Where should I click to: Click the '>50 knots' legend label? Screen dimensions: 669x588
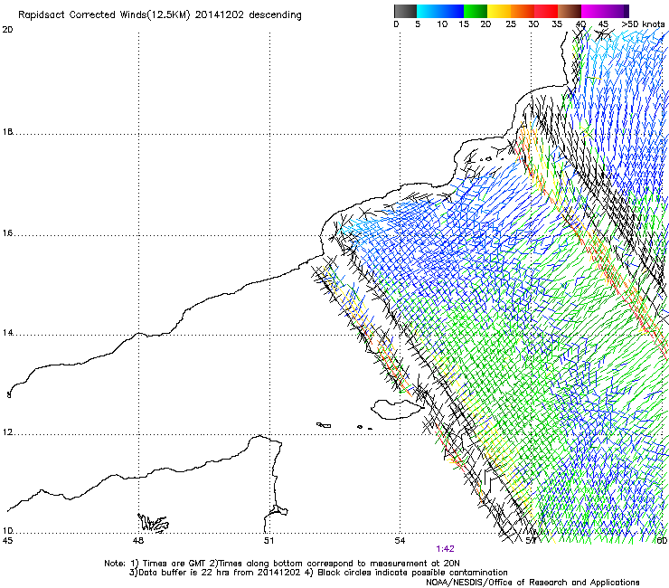click(643, 24)
